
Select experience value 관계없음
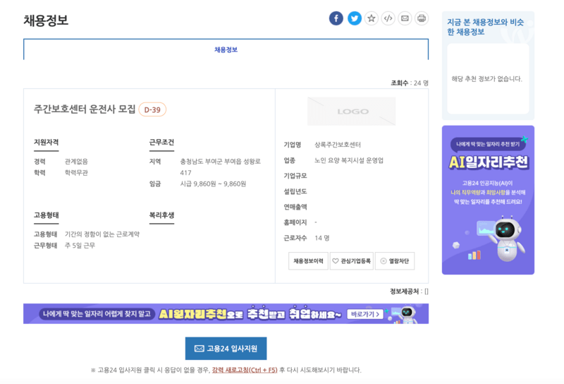click(x=76, y=162)
